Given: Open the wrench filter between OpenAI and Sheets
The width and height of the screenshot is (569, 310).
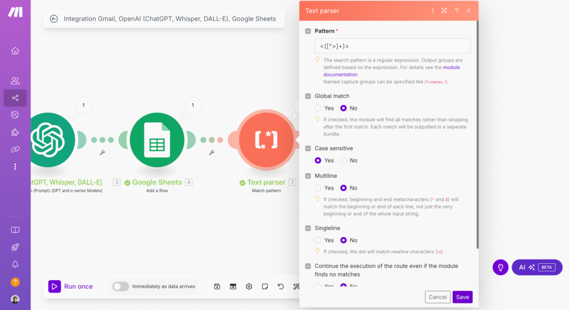Looking at the screenshot, I should click(102, 153).
